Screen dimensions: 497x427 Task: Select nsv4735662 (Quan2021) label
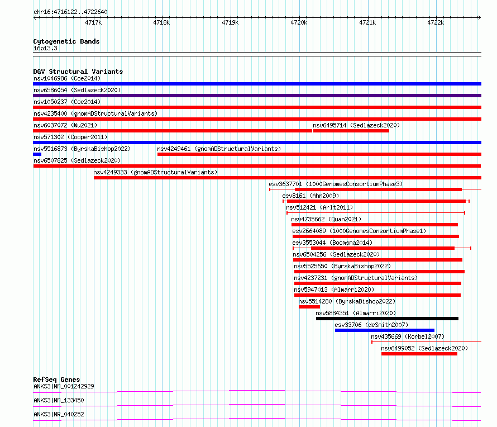pos(326,219)
